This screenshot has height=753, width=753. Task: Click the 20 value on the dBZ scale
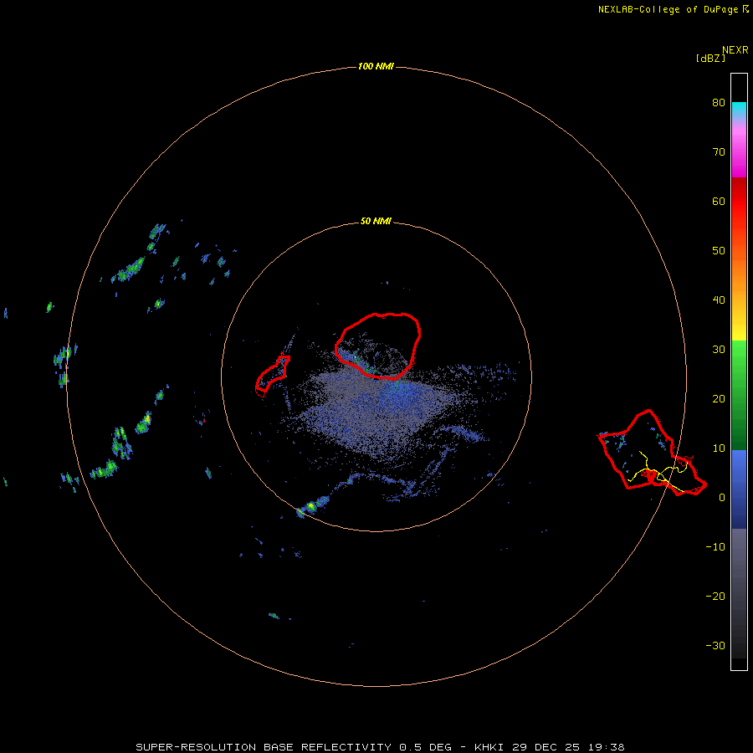719,399
